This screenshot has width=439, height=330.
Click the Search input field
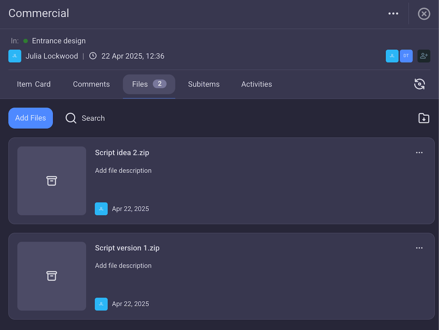(93, 118)
